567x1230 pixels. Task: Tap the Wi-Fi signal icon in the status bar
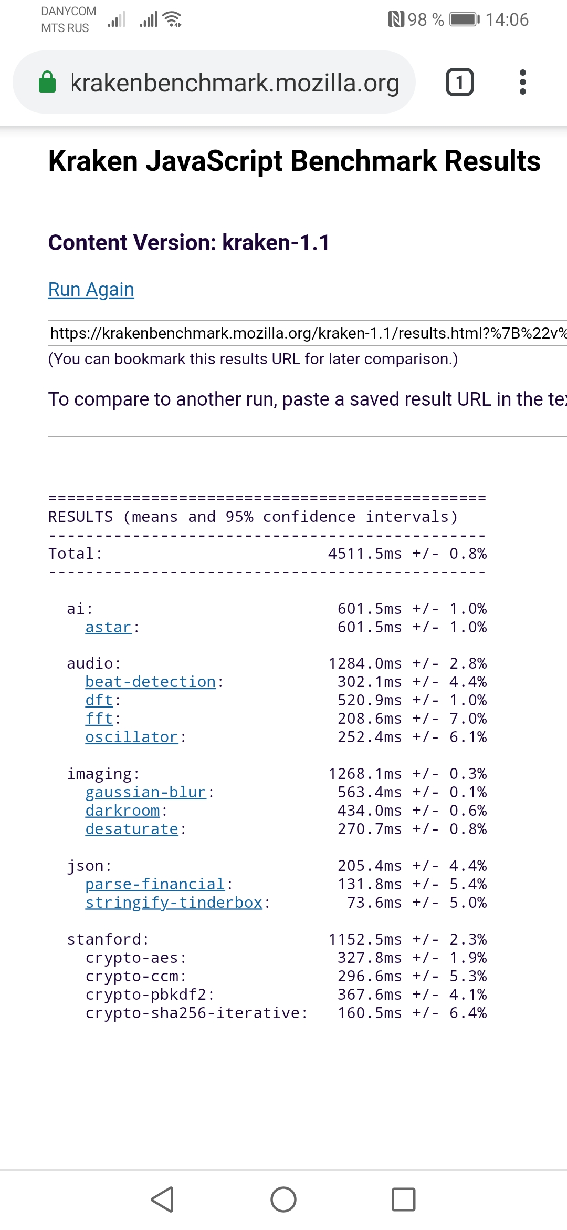[172, 19]
